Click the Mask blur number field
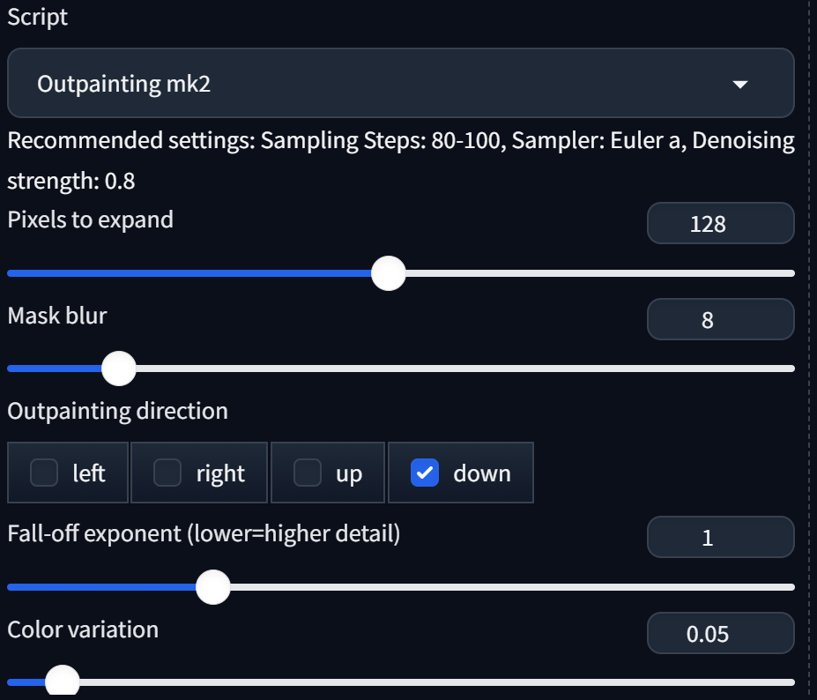Image resolution: width=817 pixels, height=700 pixels. point(720,320)
